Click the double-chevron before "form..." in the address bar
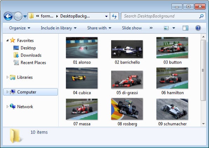Screen dimensions: 209x148 (x=38, y=16)
